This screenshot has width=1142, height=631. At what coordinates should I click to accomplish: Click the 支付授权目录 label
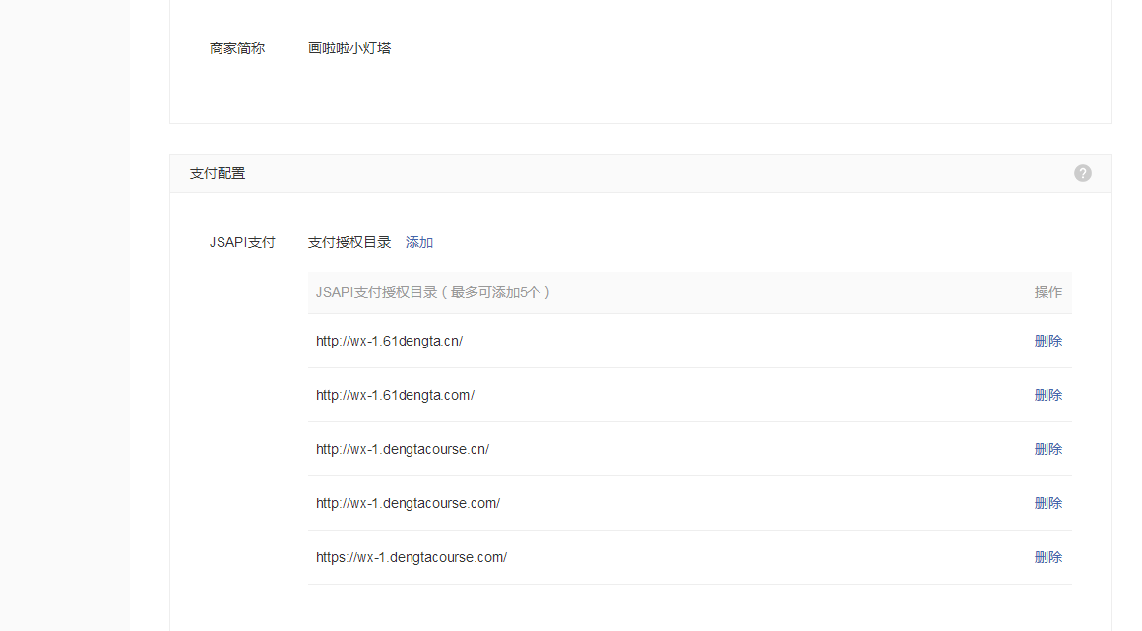click(349, 242)
